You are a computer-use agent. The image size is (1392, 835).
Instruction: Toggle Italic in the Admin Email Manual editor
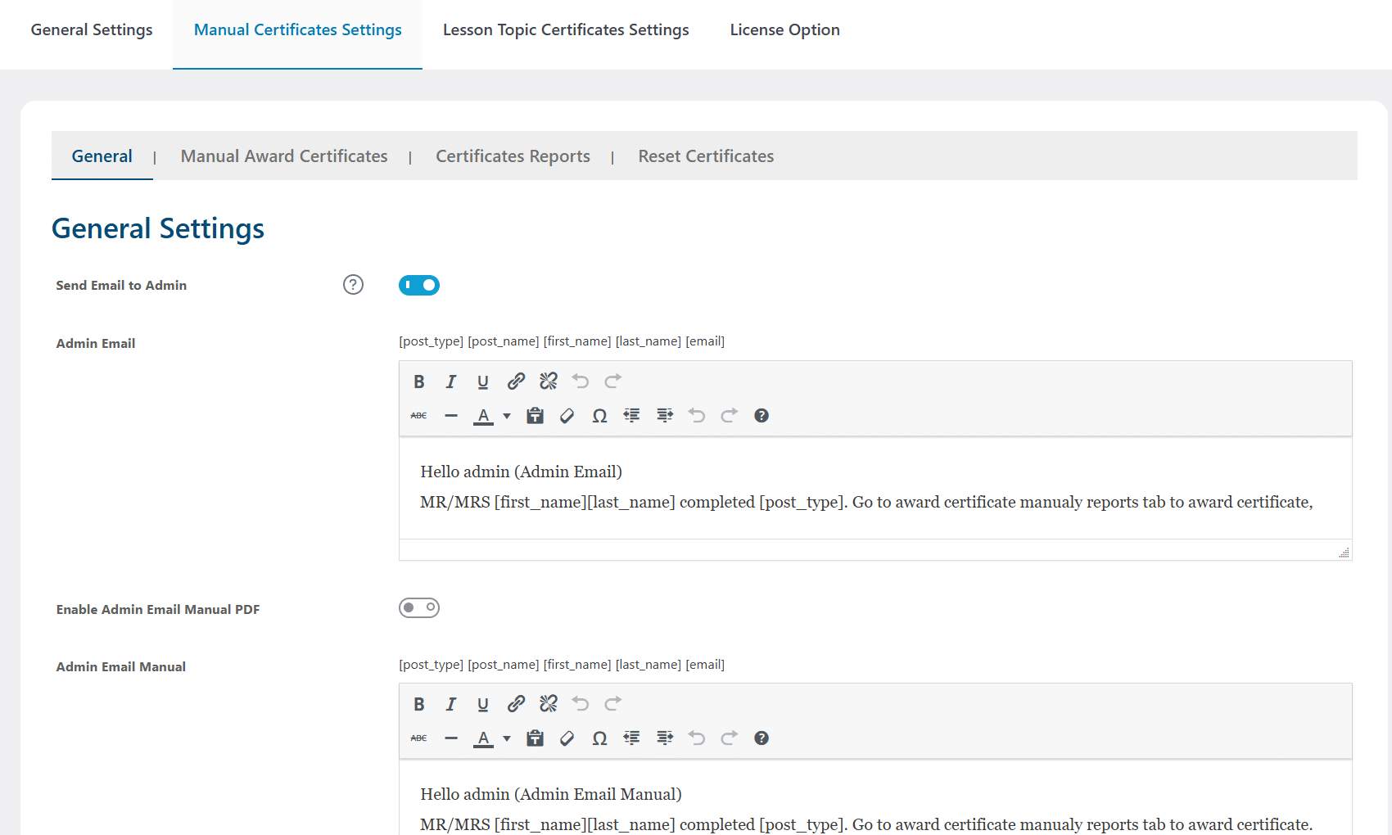point(451,704)
